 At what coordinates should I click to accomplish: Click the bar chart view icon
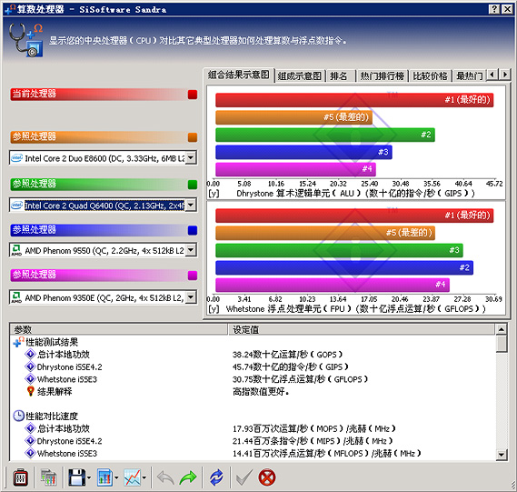(x=104, y=477)
